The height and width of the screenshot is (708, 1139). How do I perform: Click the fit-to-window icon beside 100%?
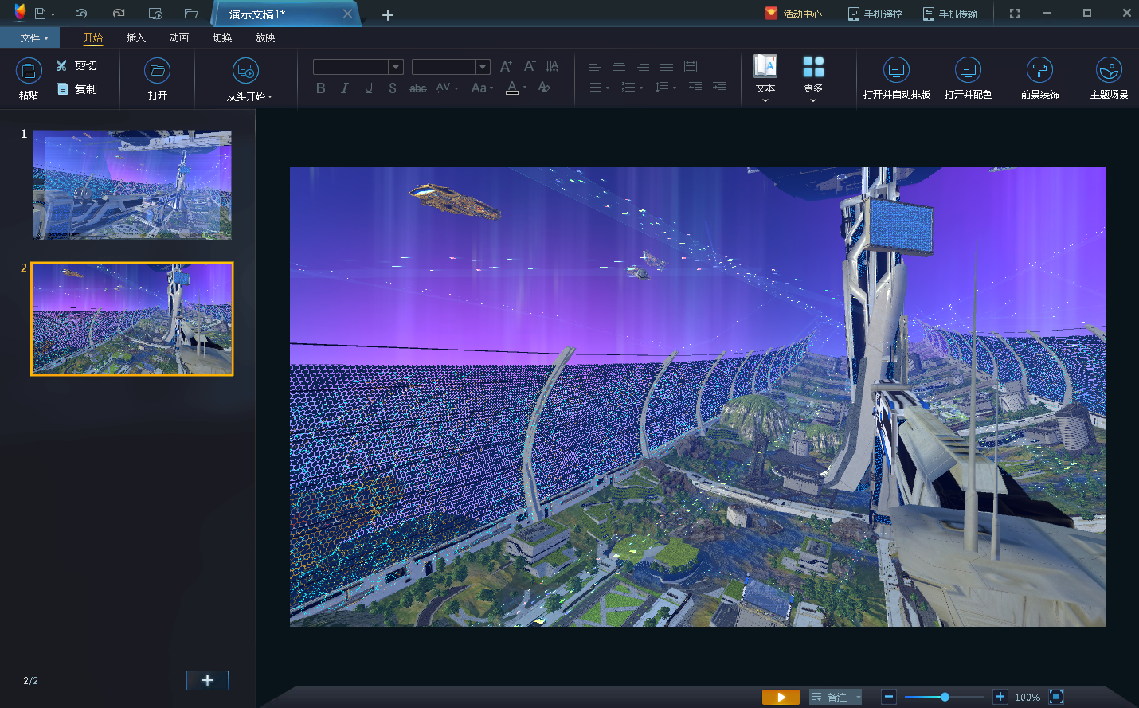tap(1056, 697)
